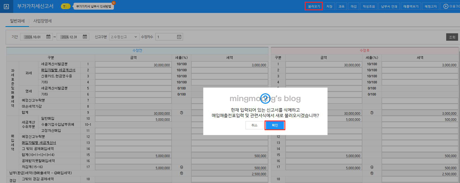Click the 매출액보기 toolbar button
Image resolution: width=460 pixels, height=183 pixels.
(x=411, y=6)
